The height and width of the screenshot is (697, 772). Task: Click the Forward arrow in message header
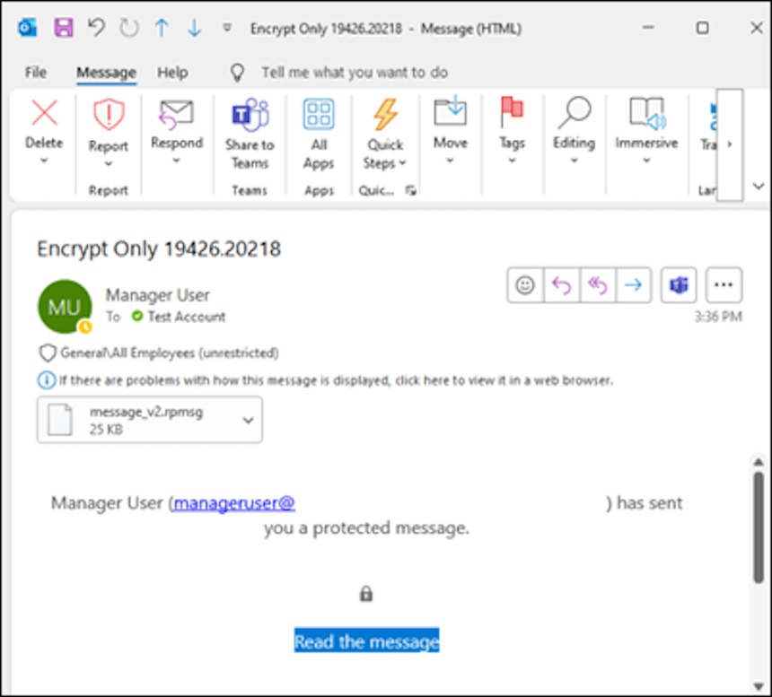point(634,285)
